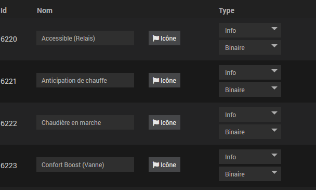Focus the Chaudière en marche name field
The width and height of the screenshot is (316, 190).
(85, 122)
